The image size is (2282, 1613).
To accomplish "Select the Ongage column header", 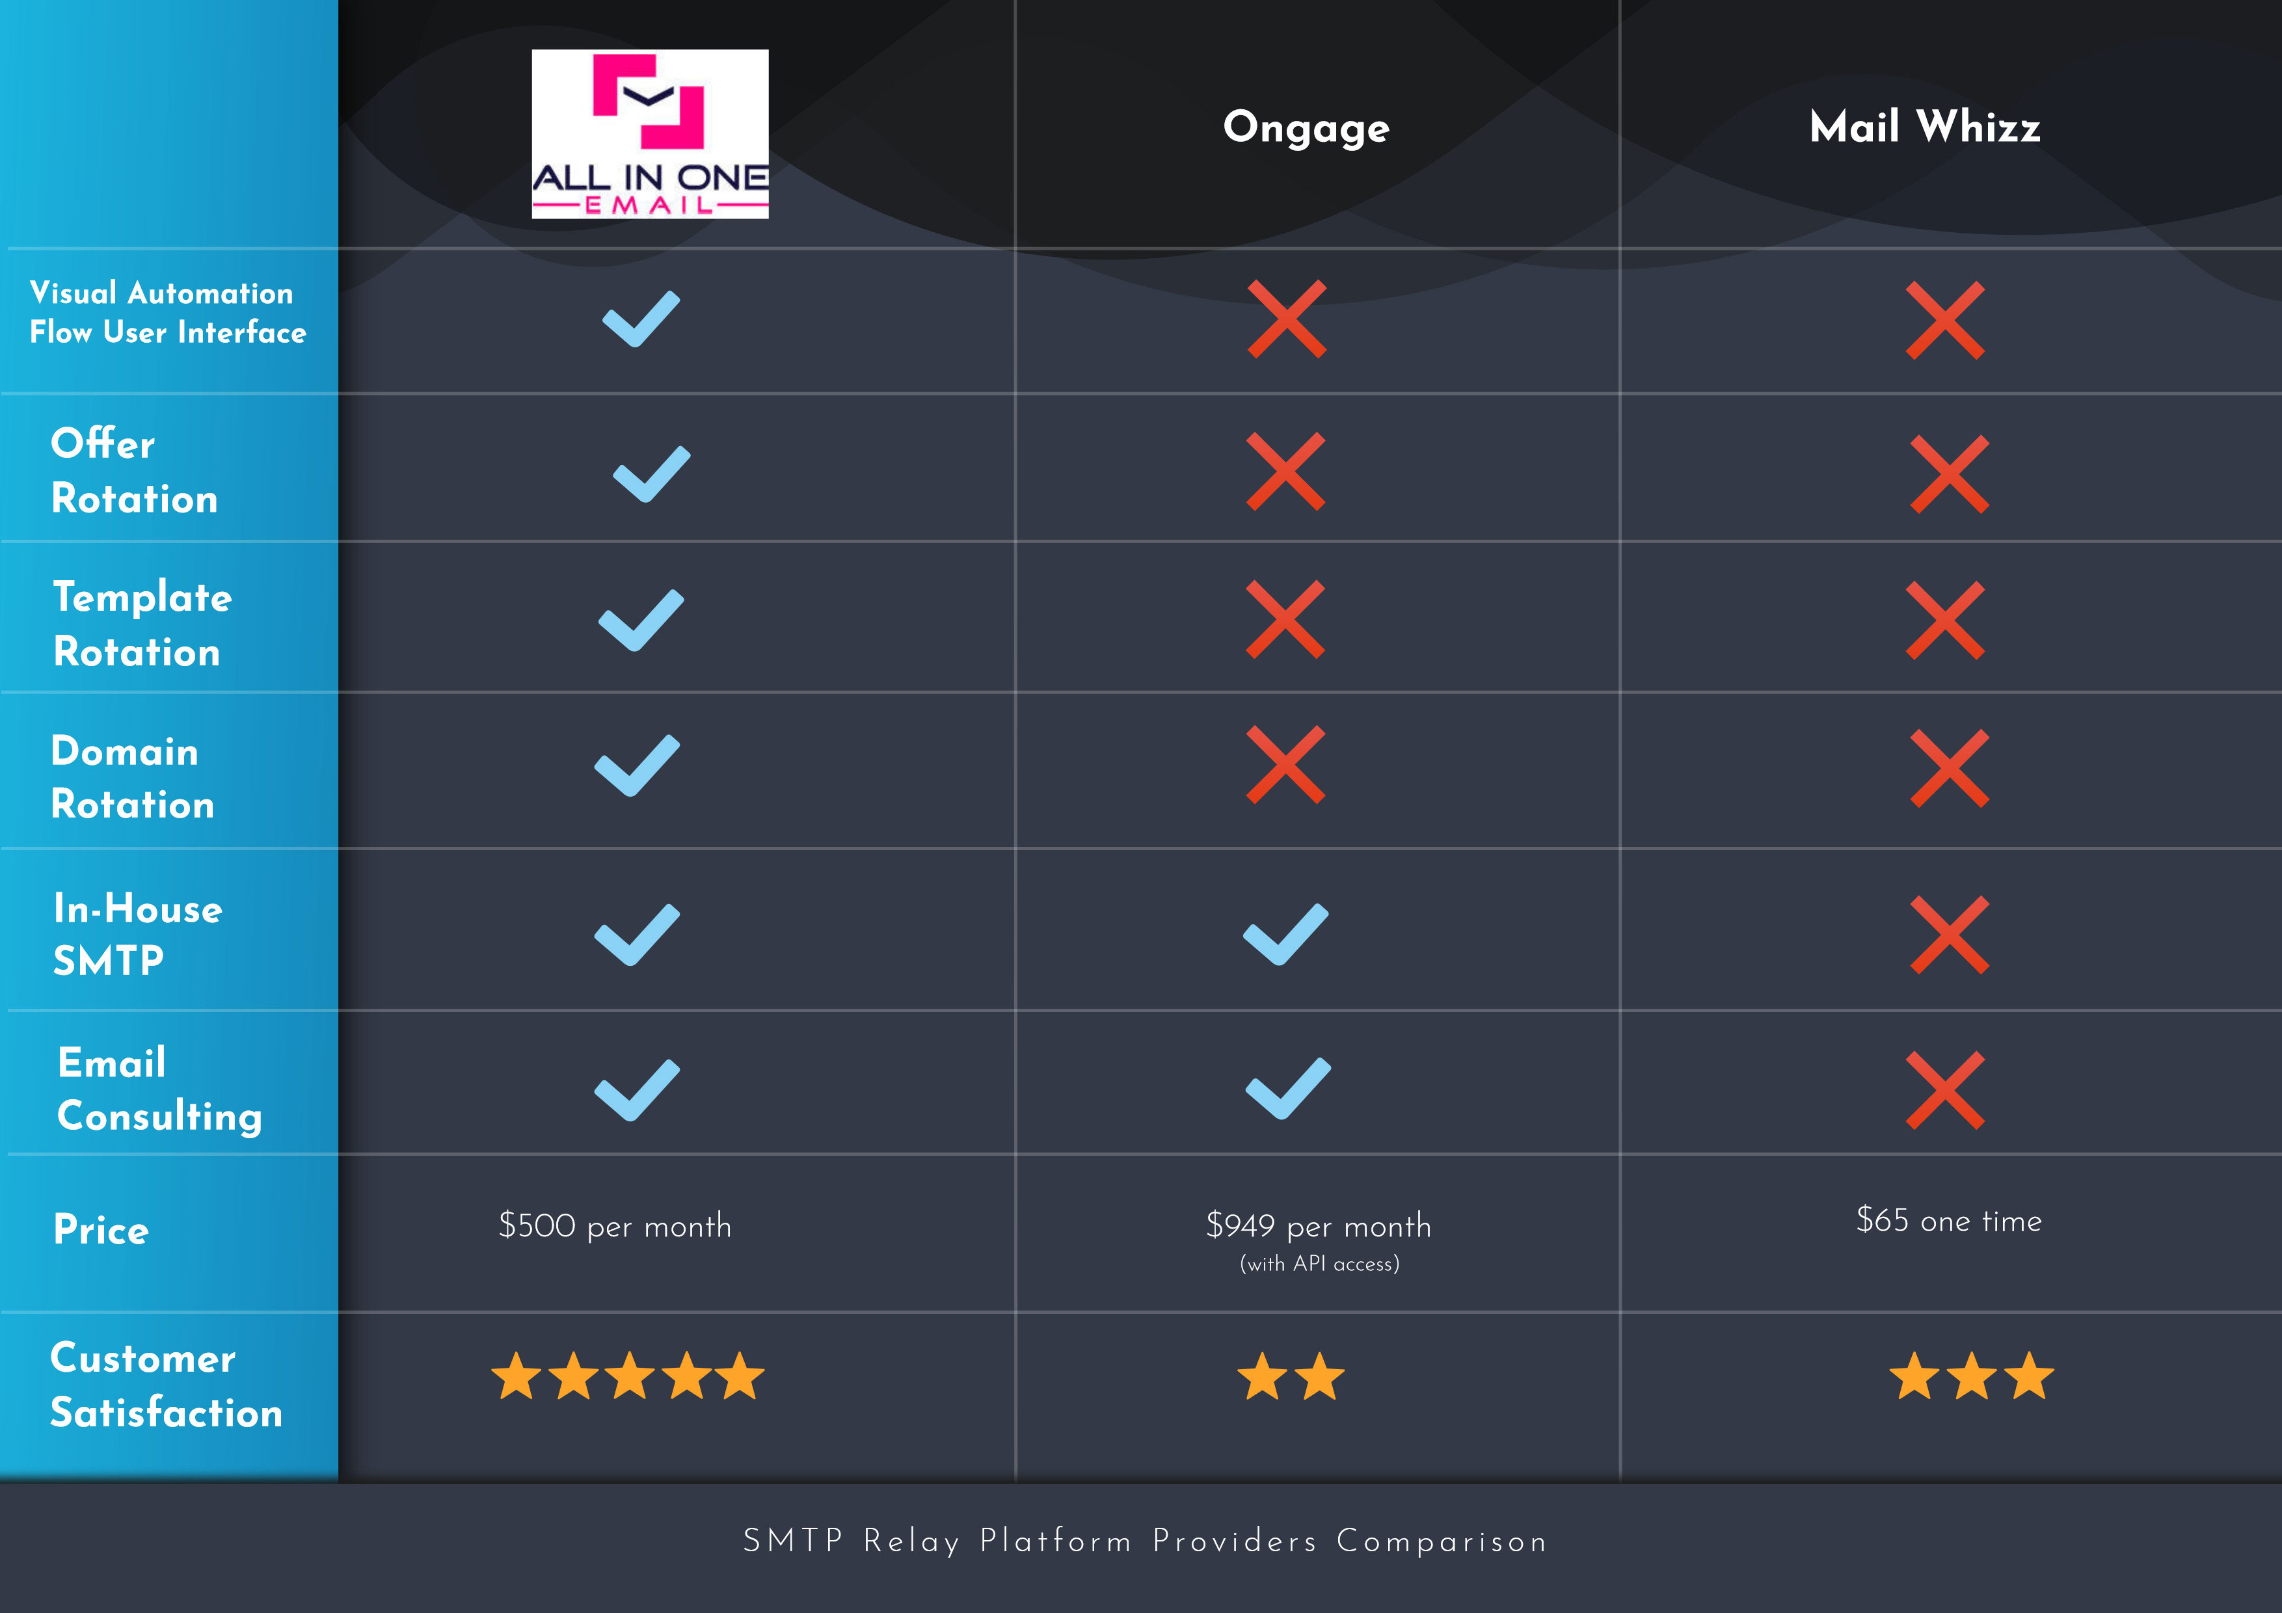I will pyautogui.click(x=1306, y=127).
